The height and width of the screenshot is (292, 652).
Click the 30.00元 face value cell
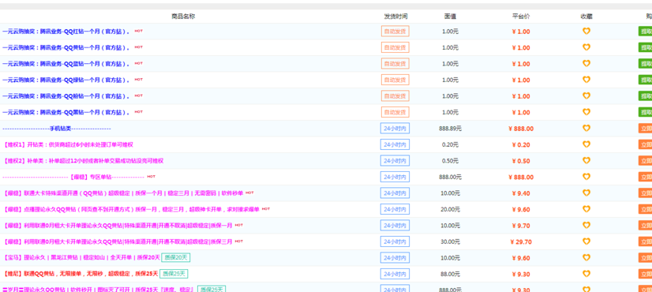coord(451,241)
